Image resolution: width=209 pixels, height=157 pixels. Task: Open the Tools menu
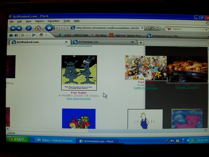67,21
